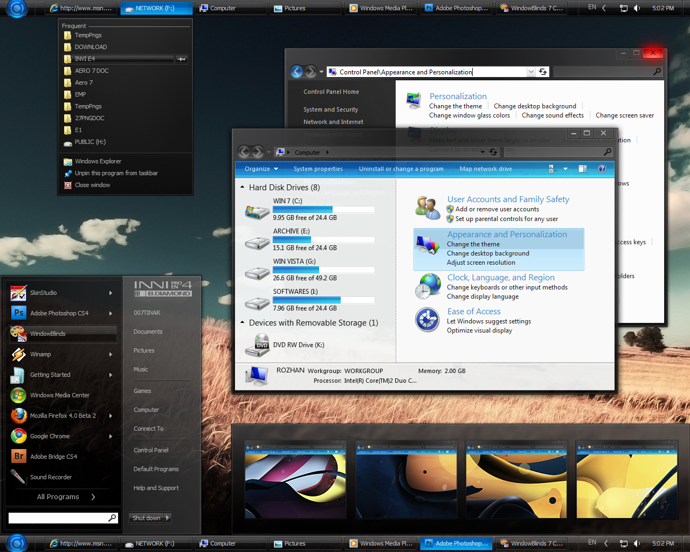Select the pink and yellow wallpaper thumbnail
This screenshot has height=552, width=690.
tap(295, 480)
